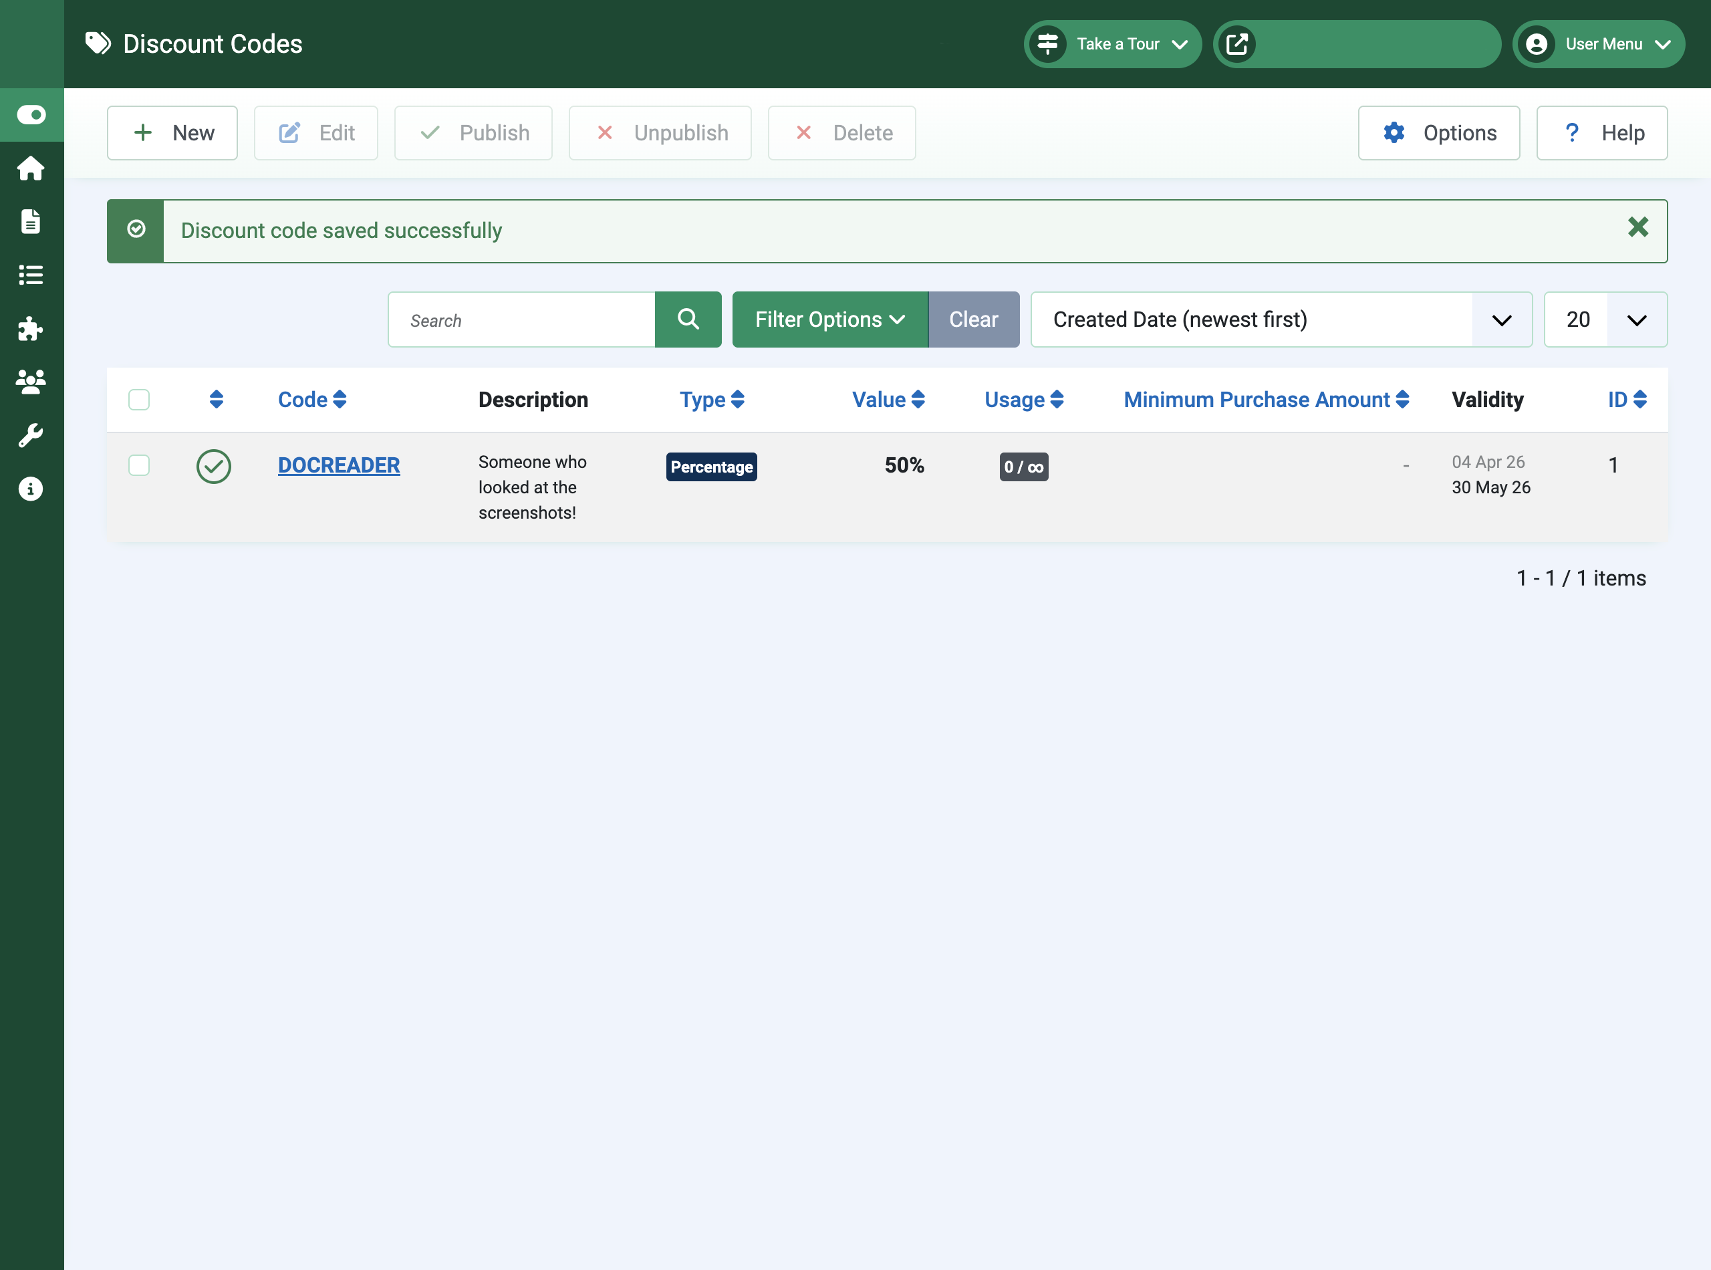
Task: Open the Home dashboard from sidebar
Action: tap(31, 168)
